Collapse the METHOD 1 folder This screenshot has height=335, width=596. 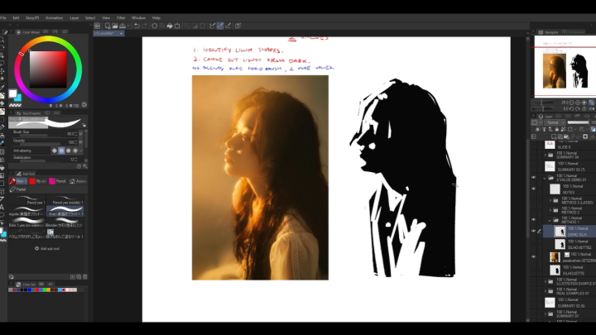click(550, 220)
